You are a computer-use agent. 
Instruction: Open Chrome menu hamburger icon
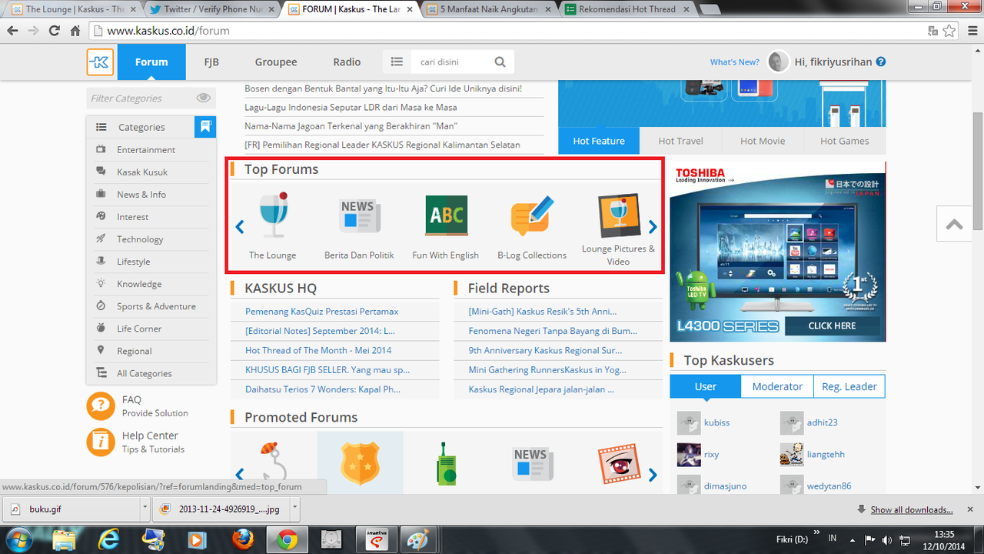pyautogui.click(x=971, y=31)
